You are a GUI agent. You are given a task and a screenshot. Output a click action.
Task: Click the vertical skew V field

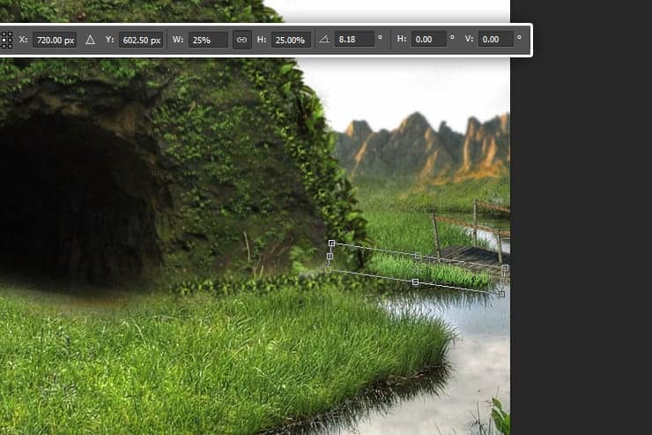[x=496, y=40]
